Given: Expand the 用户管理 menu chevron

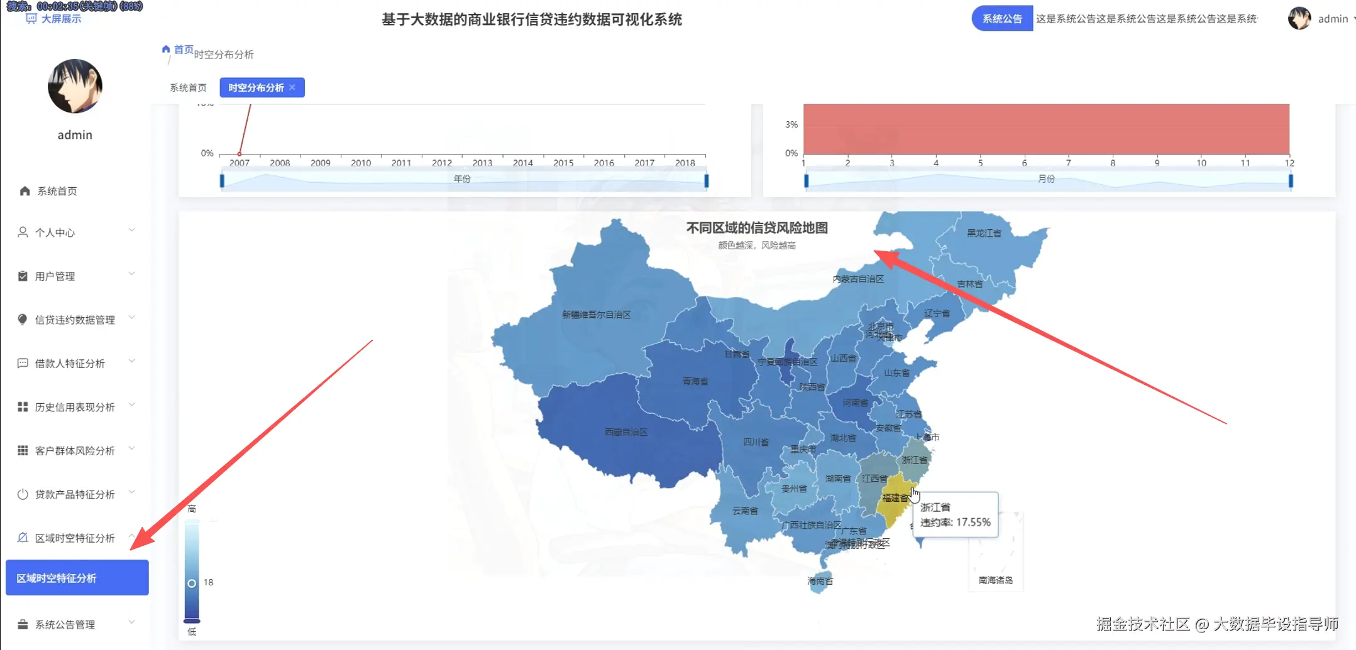Looking at the screenshot, I should pyautogui.click(x=132, y=274).
